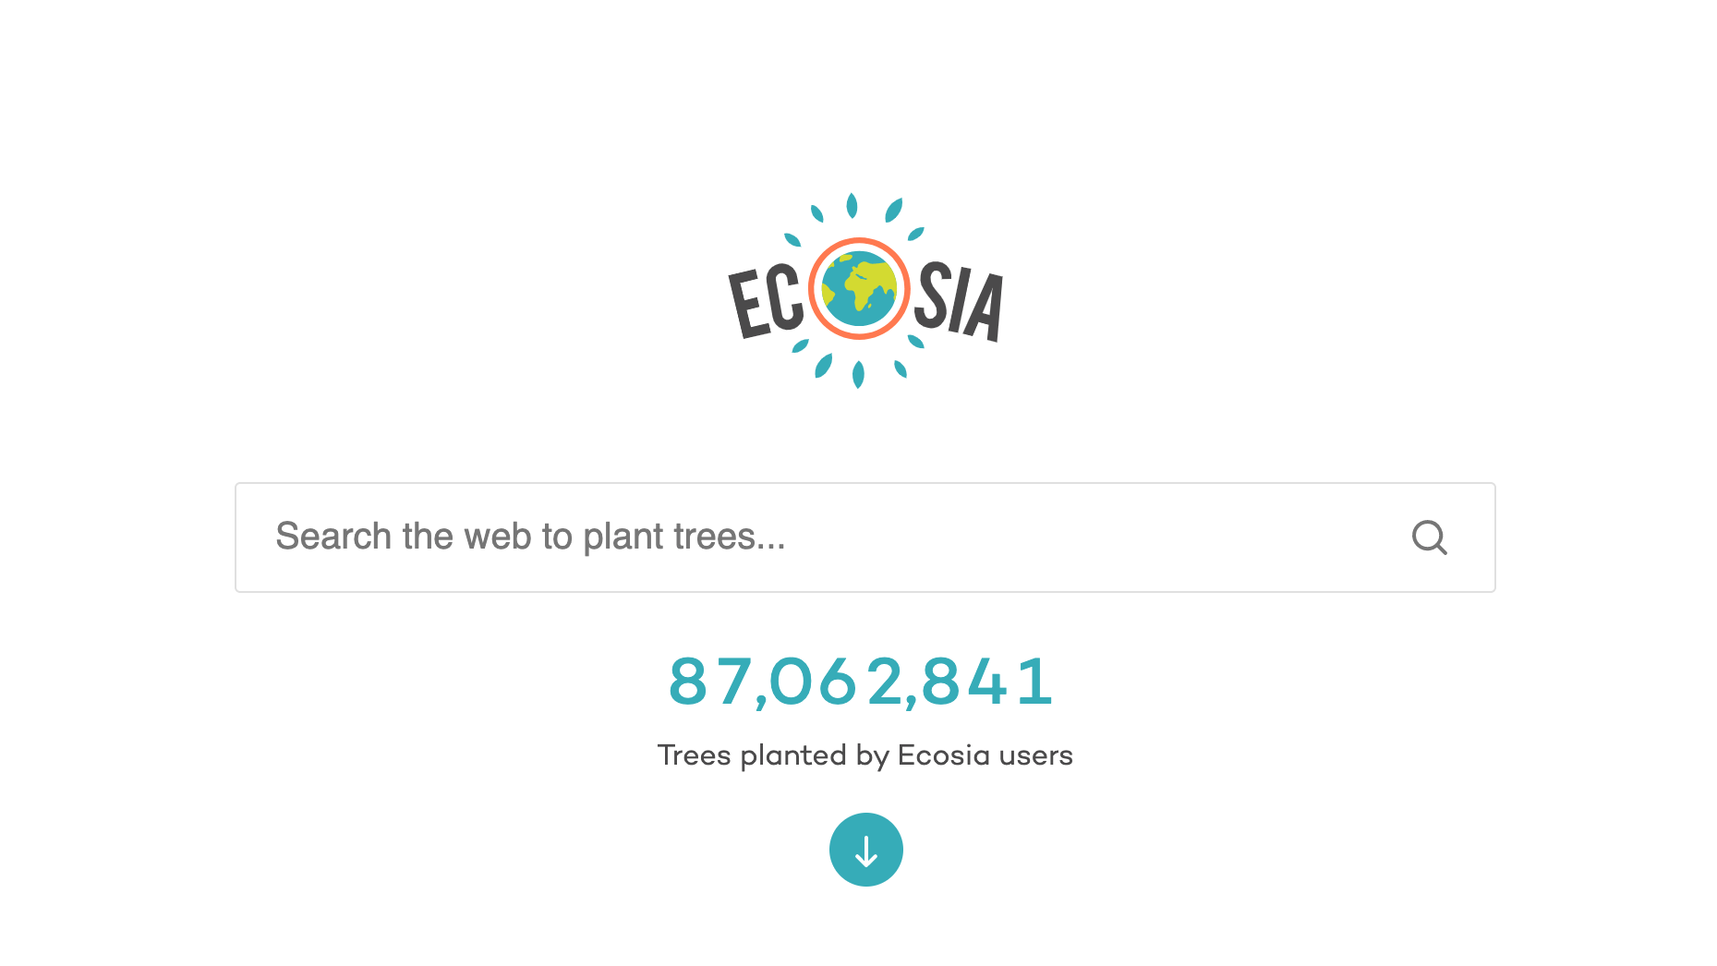Image resolution: width=1717 pixels, height=966 pixels.
Task: Click the circular scroll-down button
Action: [x=865, y=850]
